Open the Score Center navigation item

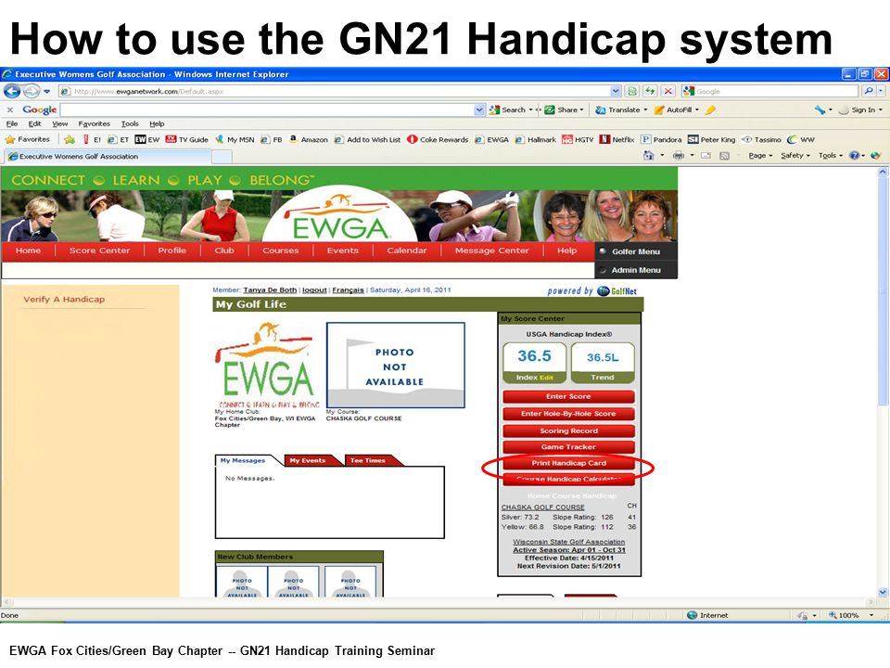click(x=99, y=250)
